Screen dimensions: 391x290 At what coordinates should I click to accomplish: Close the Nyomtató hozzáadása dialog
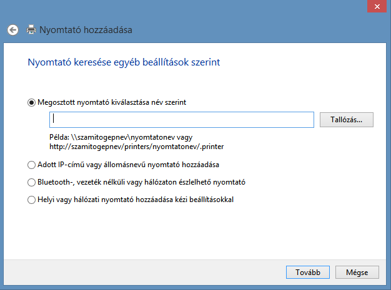click(x=377, y=6)
